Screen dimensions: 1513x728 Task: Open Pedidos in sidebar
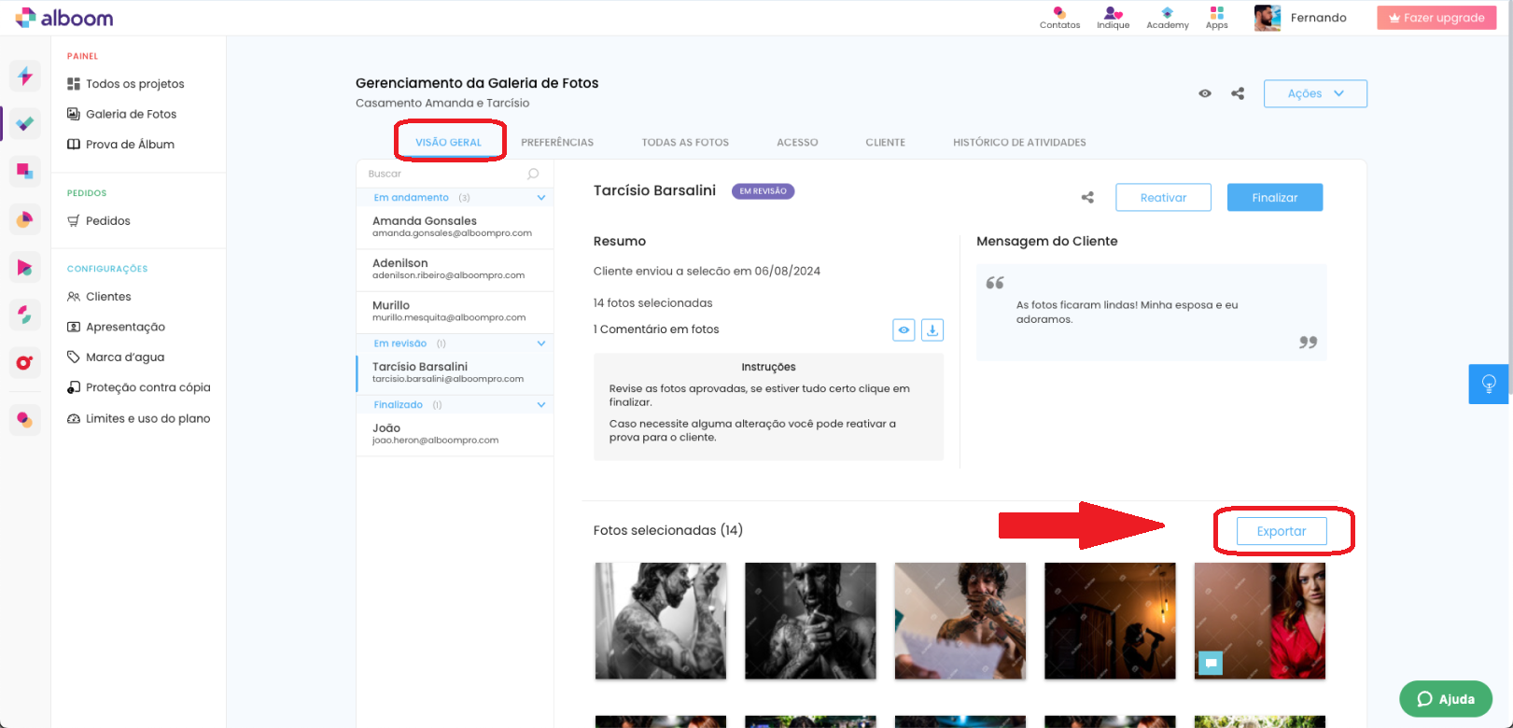[x=99, y=221]
